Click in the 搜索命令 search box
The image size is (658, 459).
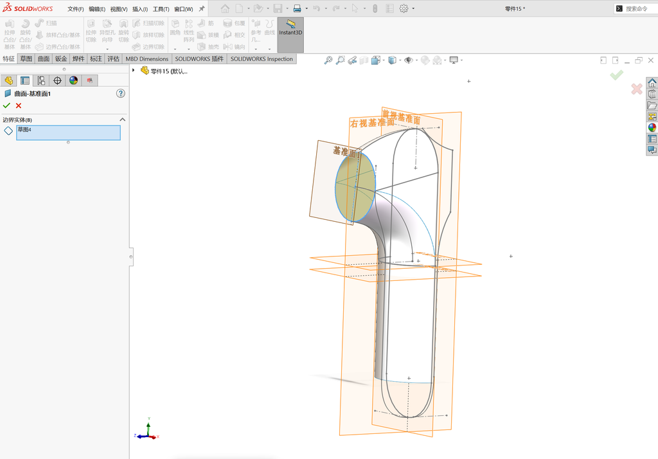pos(636,8)
